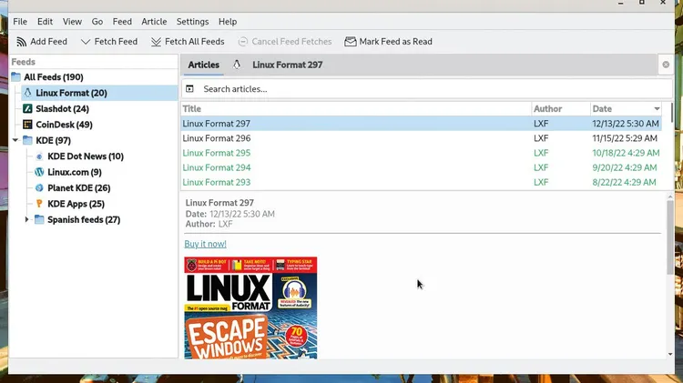
Task: Click the 11/15/22 5:29 AM date cell
Action: pyautogui.click(x=625, y=138)
